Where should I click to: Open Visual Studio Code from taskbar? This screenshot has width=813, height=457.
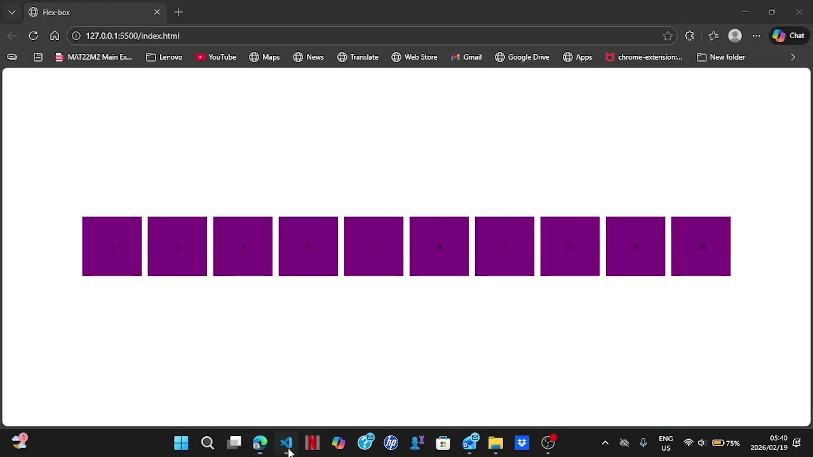pos(286,443)
